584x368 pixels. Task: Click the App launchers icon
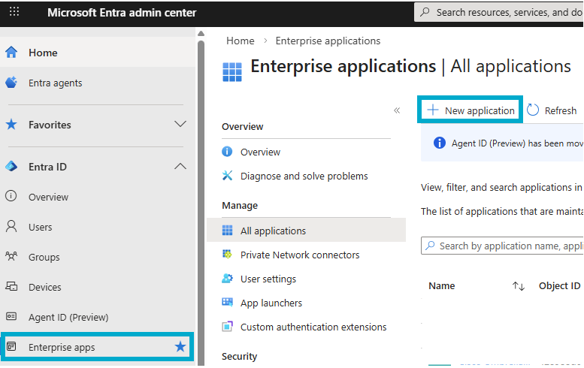click(x=227, y=302)
